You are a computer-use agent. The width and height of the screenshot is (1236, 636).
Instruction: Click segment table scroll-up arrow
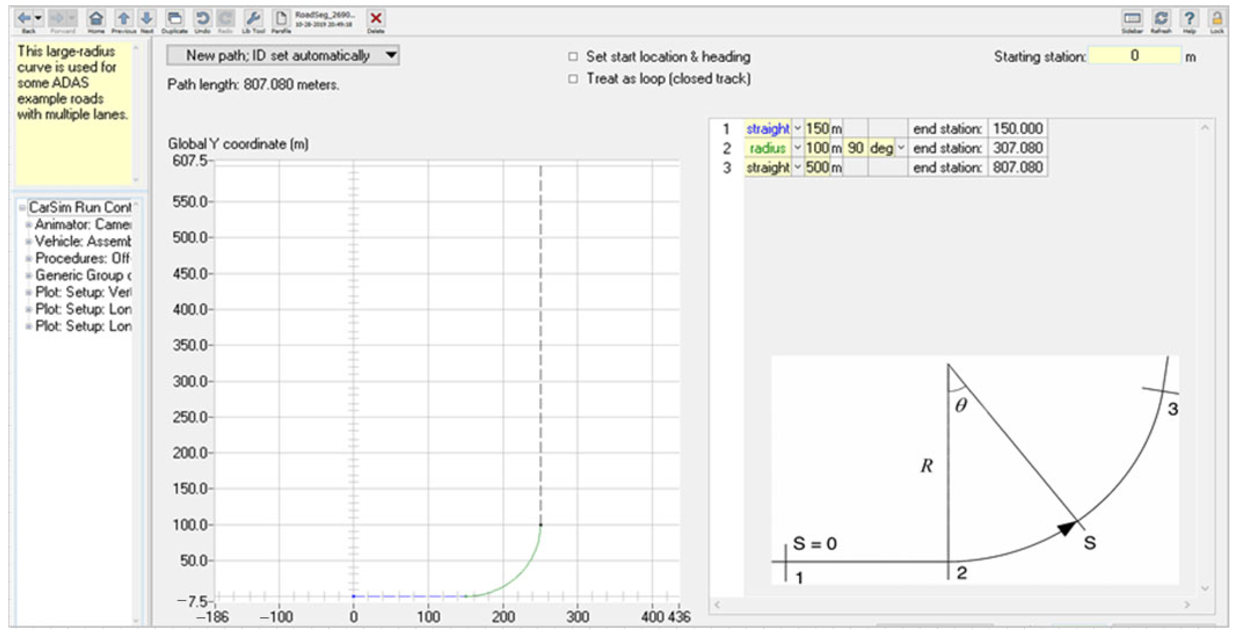point(1205,128)
